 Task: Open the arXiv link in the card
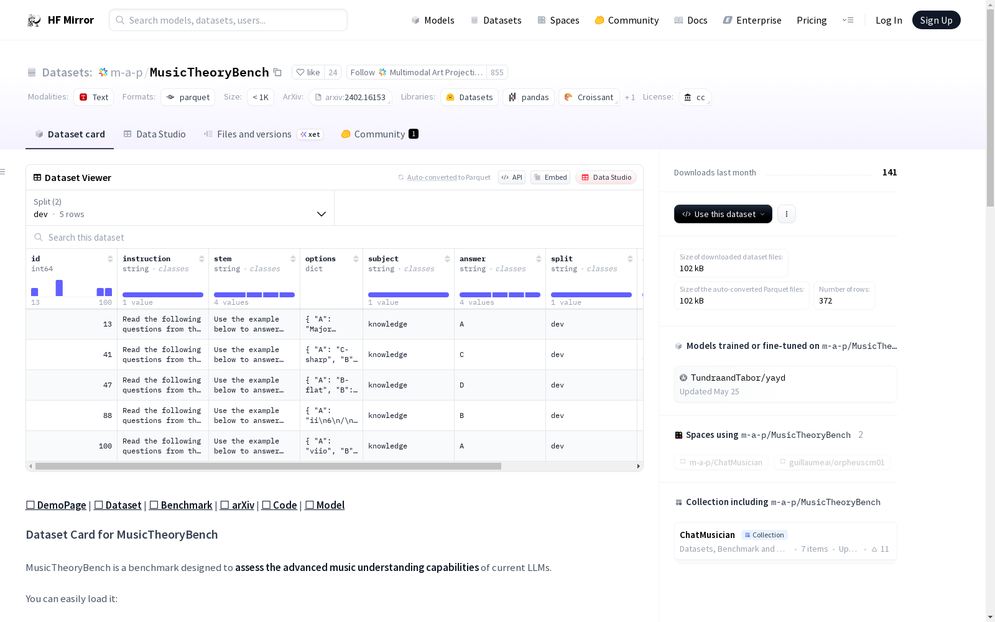[x=238, y=505]
